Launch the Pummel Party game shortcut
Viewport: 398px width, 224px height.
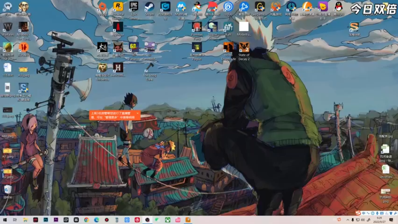197,27
